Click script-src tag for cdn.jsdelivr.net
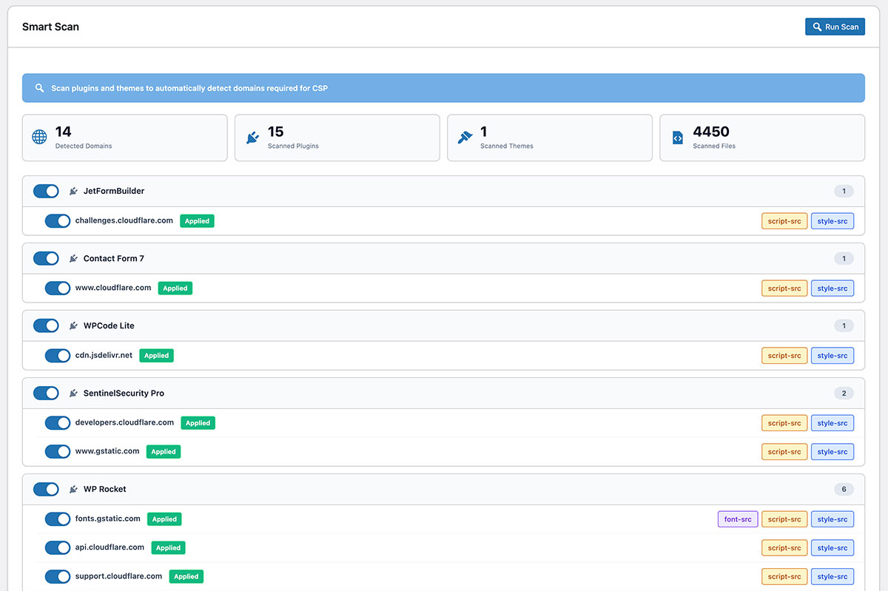Image resolution: width=888 pixels, height=591 pixels. [784, 355]
